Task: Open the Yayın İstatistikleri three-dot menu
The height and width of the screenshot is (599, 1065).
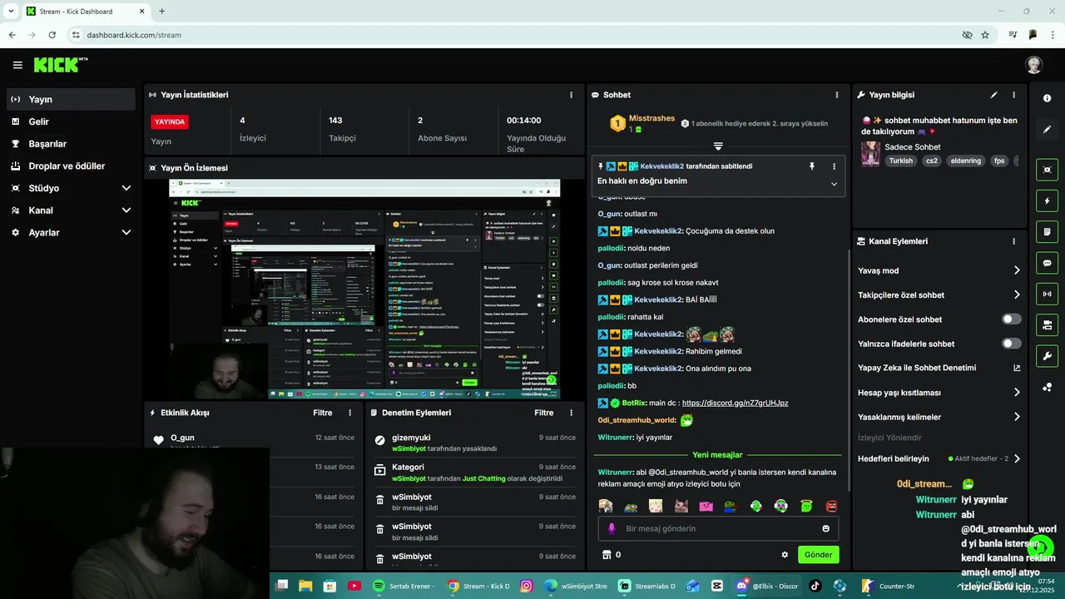Action: click(571, 95)
